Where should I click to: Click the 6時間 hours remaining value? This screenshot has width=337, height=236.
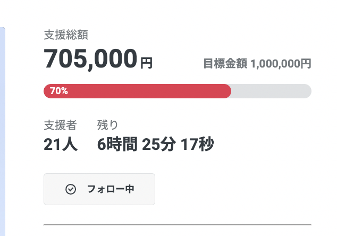coord(117,144)
